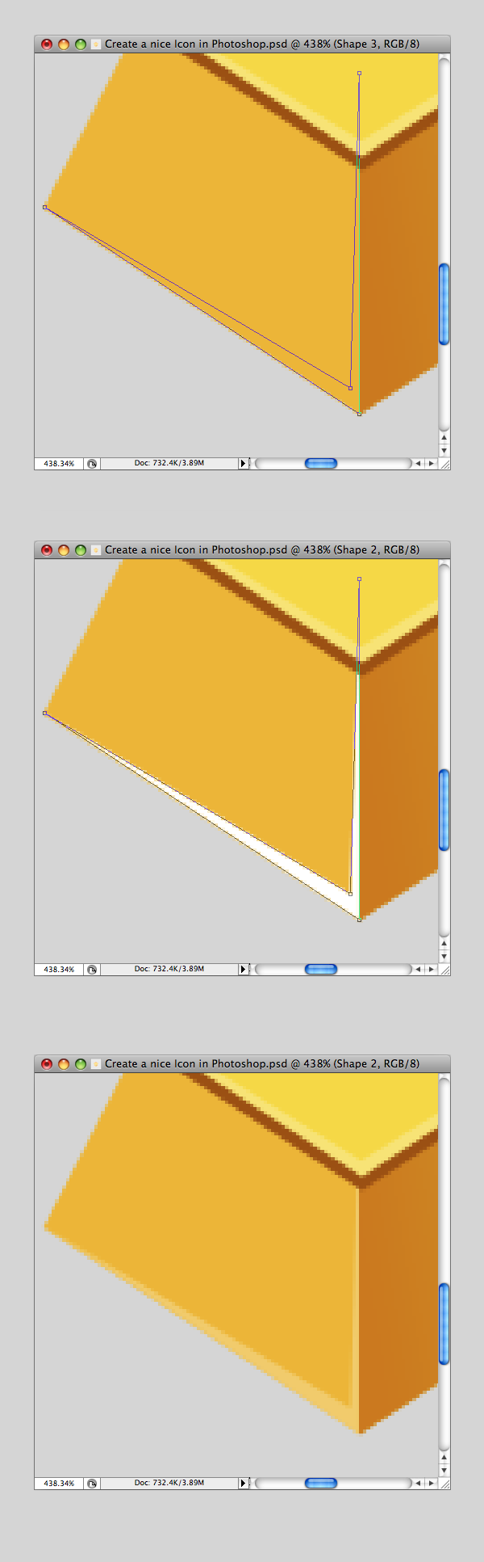Select the topmost path anchor point in the Shape 3 window
Image resolution: width=484 pixels, height=1562 pixels.
point(359,74)
